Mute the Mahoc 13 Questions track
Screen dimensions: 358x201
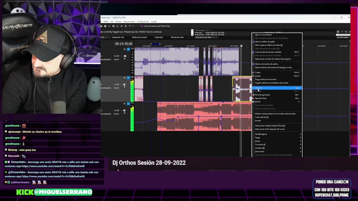[x=124, y=104]
